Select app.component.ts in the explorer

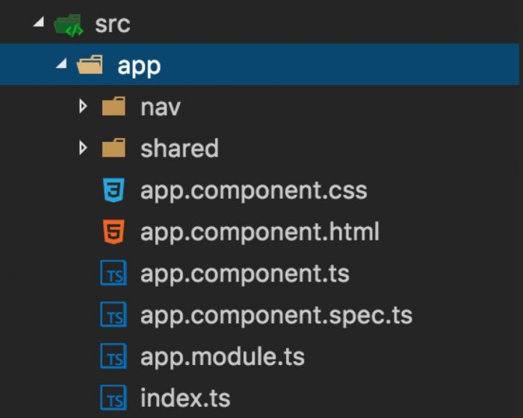click(x=244, y=274)
